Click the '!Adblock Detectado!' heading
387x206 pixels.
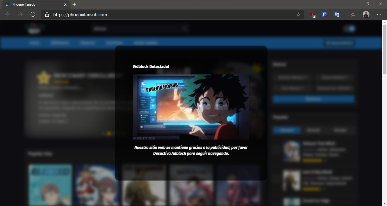pos(151,66)
